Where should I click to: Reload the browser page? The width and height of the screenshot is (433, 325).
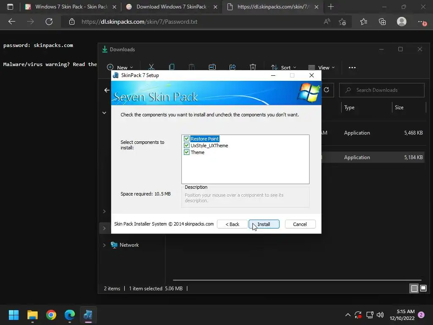49,22
